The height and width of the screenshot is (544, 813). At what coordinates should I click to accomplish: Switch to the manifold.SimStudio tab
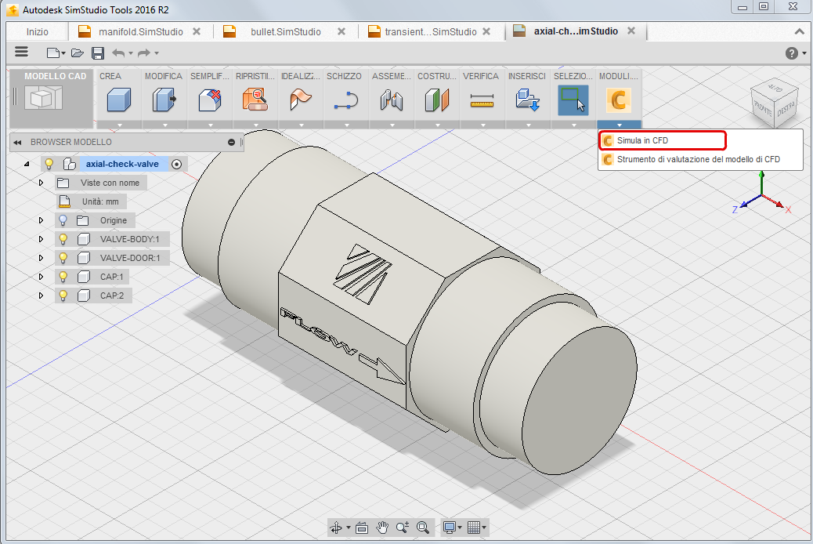141,31
